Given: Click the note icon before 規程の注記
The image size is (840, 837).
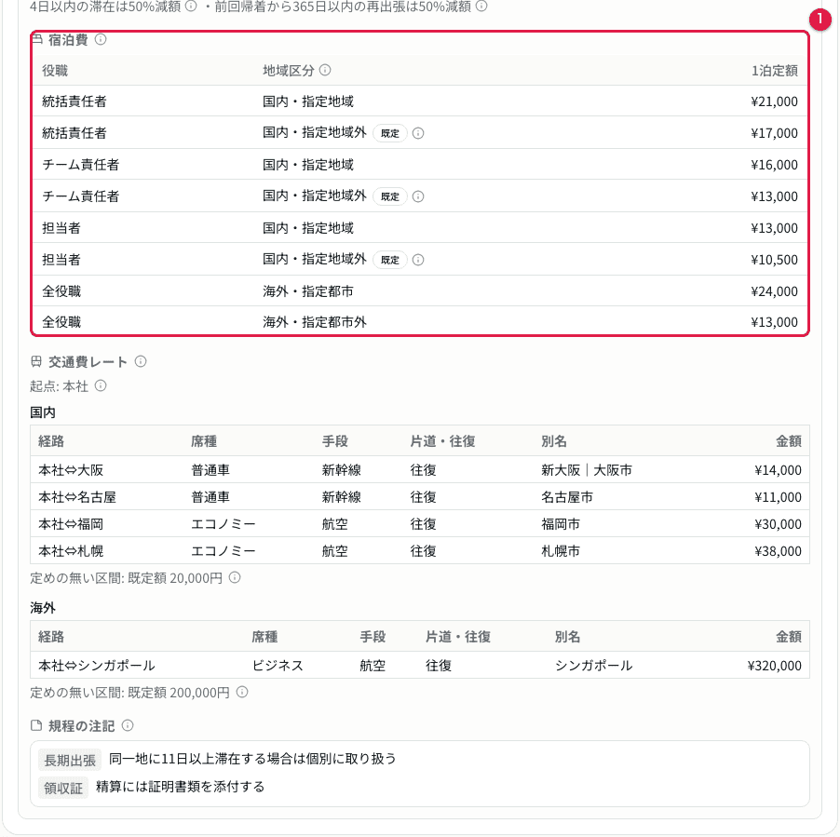Looking at the screenshot, I should (x=36, y=725).
